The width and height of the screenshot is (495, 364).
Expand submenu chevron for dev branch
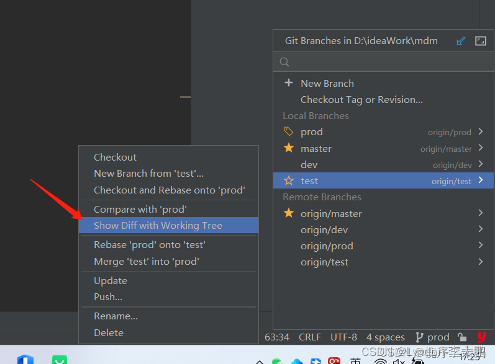point(481,164)
